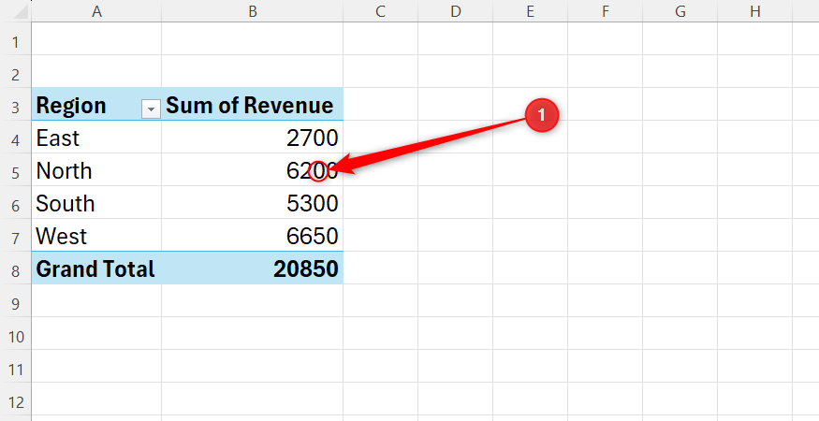Select row 5 header

(x=16, y=169)
